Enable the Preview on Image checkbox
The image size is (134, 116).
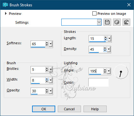94,14
